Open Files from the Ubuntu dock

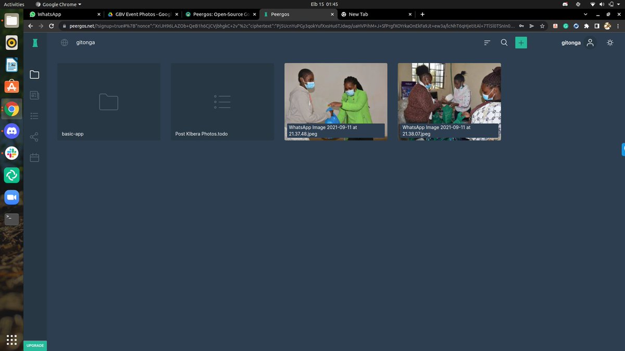tap(12, 21)
